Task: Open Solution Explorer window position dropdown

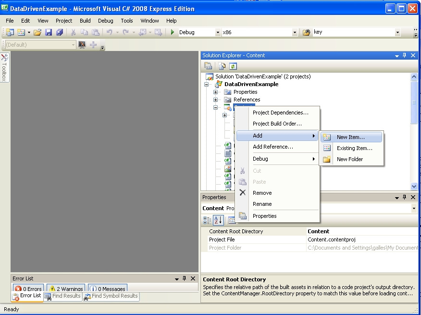Action: [x=396, y=56]
